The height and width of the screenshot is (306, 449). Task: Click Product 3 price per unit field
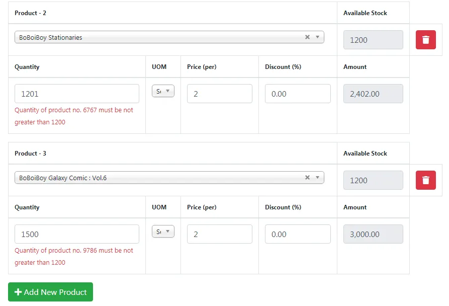point(219,234)
